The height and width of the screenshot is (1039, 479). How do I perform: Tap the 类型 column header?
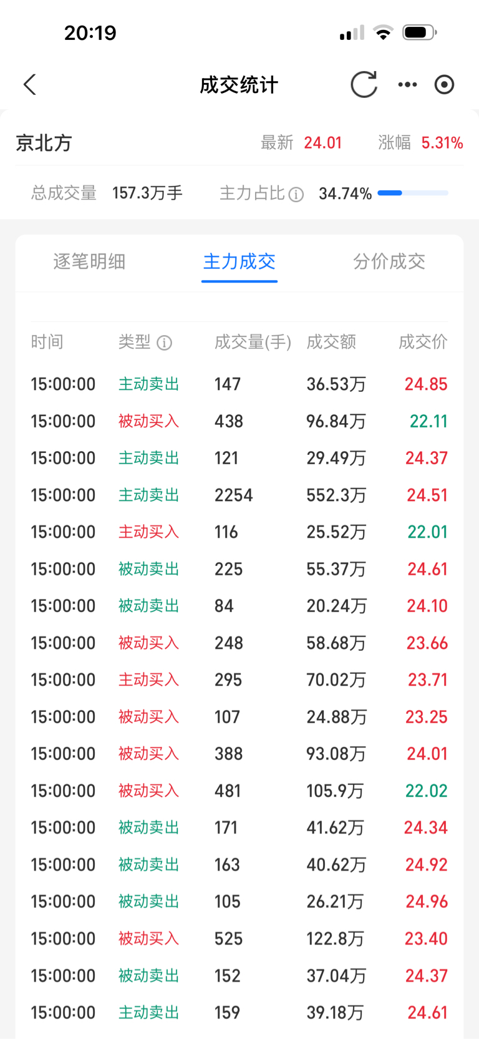(x=135, y=342)
